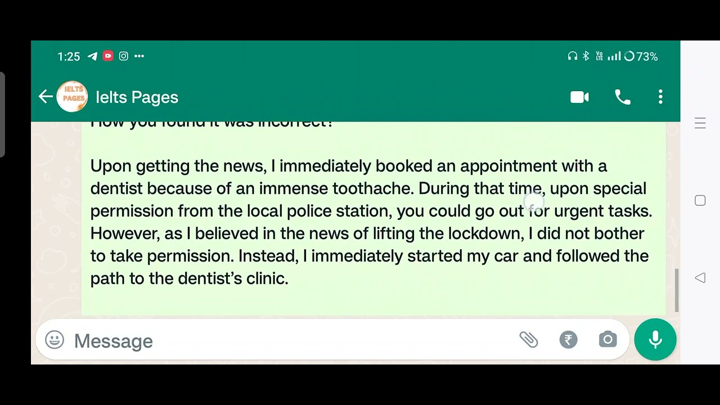Open the Ielts Pages profile picture
720x405 pixels.
click(x=73, y=97)
